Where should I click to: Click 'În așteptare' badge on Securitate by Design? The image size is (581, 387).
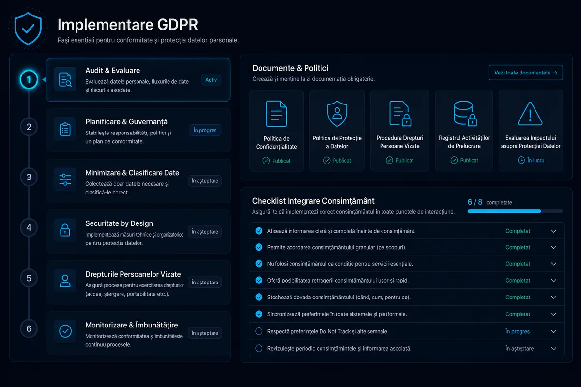tap(205, 232)
